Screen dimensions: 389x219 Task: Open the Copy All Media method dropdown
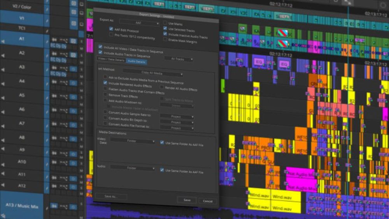[153, 73]
